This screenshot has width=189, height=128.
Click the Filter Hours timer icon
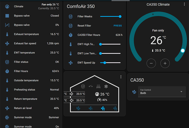[x=7, y=71]
